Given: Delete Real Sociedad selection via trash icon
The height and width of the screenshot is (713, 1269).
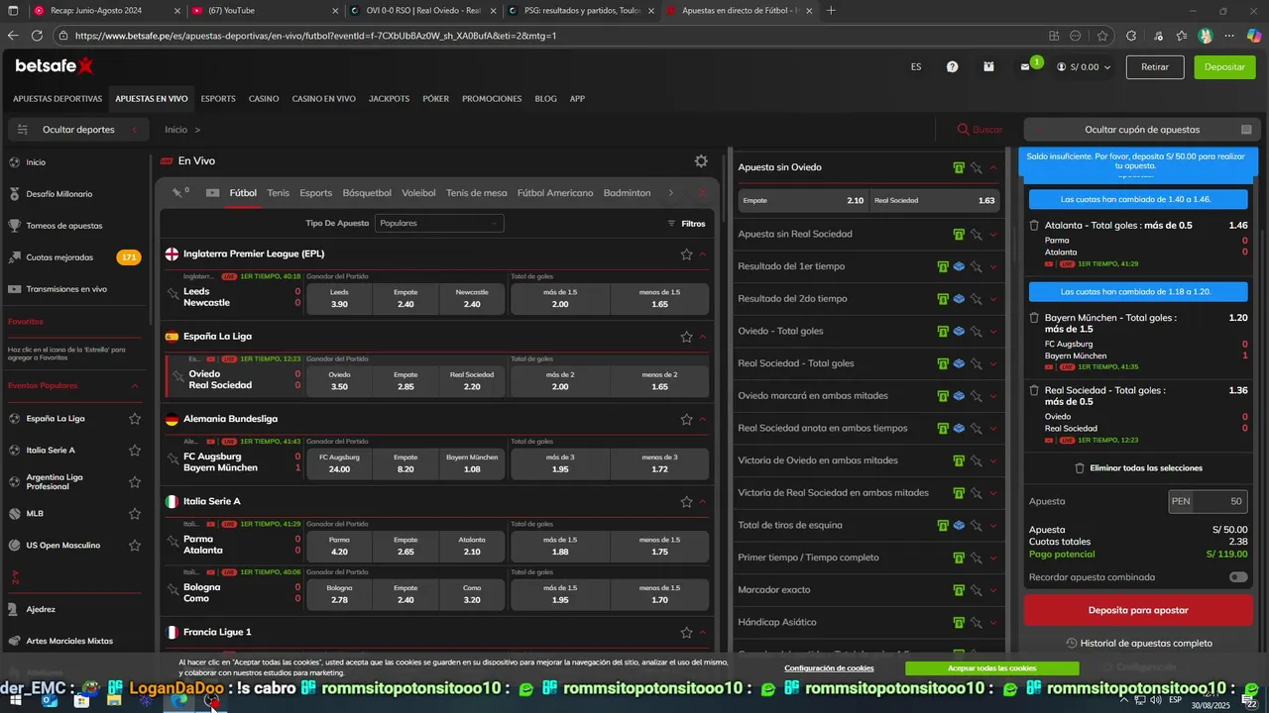Looking at the screenshot, I should (x=1034, y=391).
